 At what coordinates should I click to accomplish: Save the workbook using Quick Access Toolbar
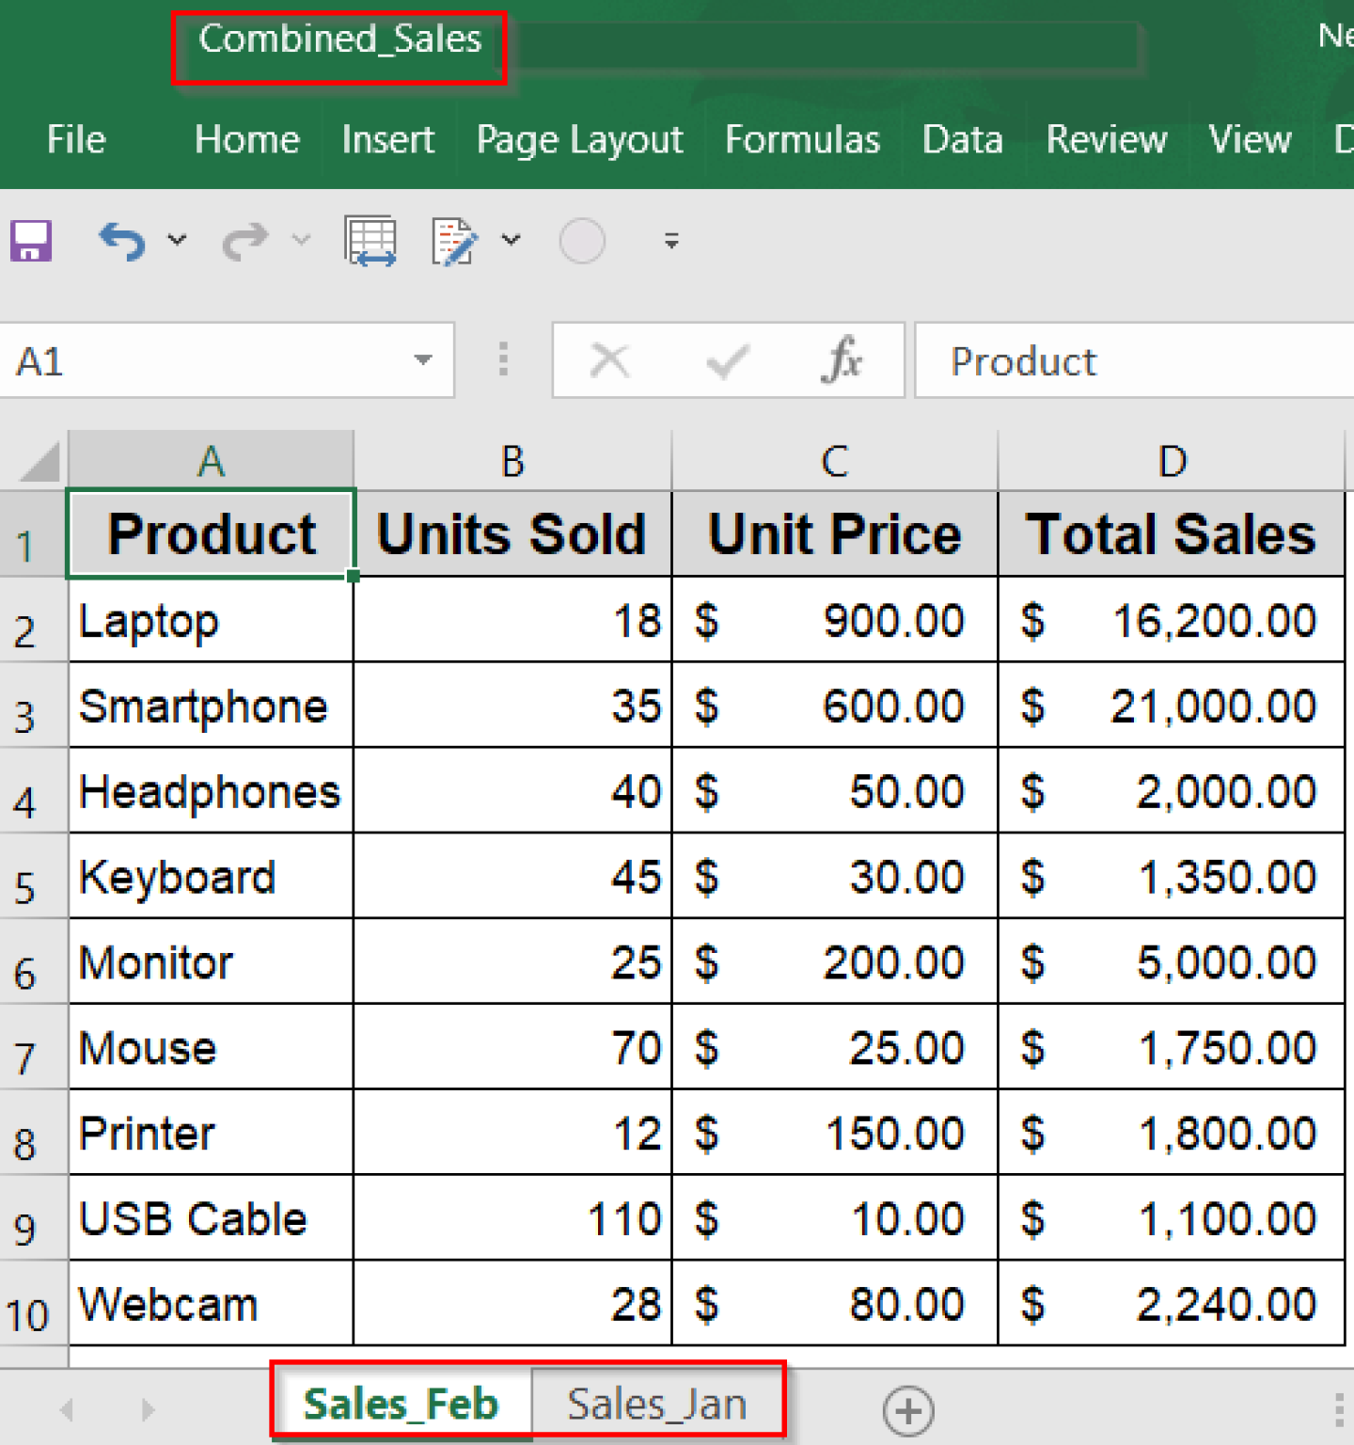click(x=31, y=241)
